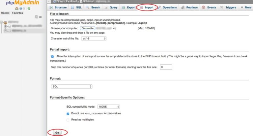Expand the More menu in the tab bar

coord(246,7)
